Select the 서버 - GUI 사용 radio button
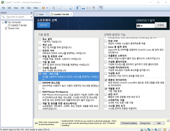The width and height of the screenshot is (170, 131). (40, 74)
